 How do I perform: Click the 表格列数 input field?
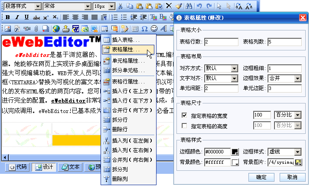click(x=284, y=42)
